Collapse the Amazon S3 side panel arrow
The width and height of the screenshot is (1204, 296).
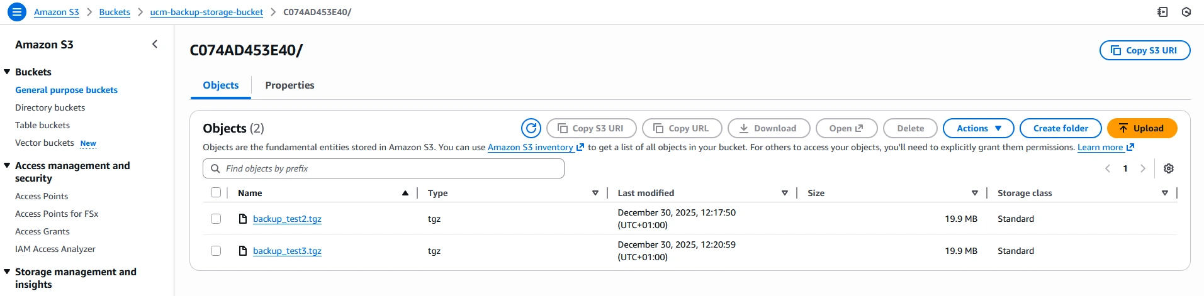tap(155, 44)
